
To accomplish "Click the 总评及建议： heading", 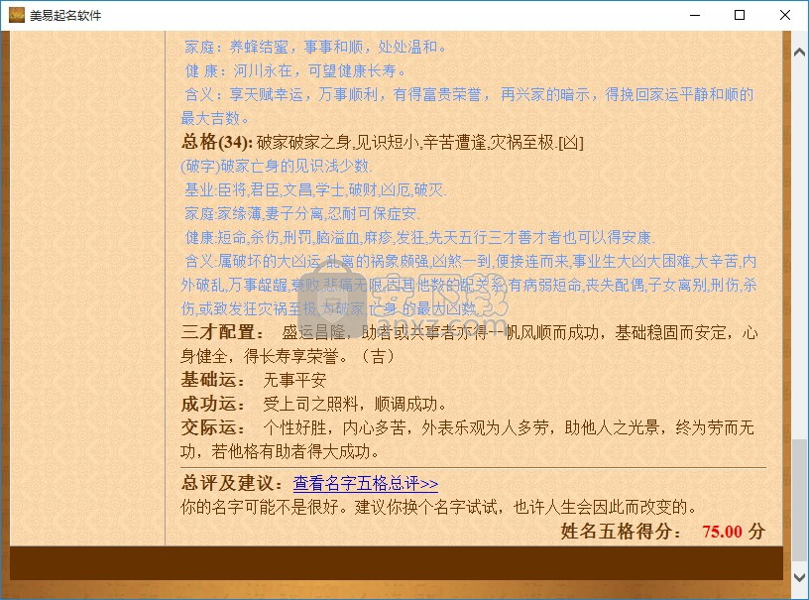I will [x=233, y=483].
